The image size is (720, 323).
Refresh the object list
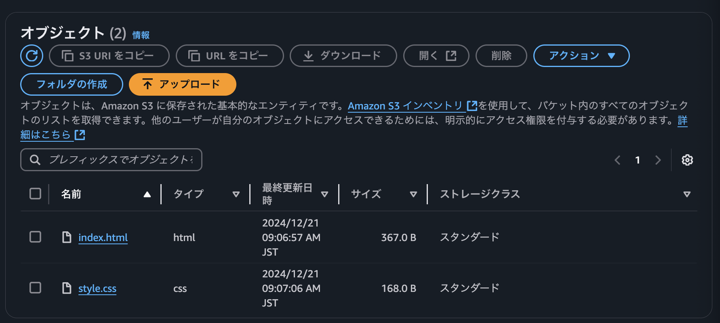pyautogui.click(x=32, y=56)
